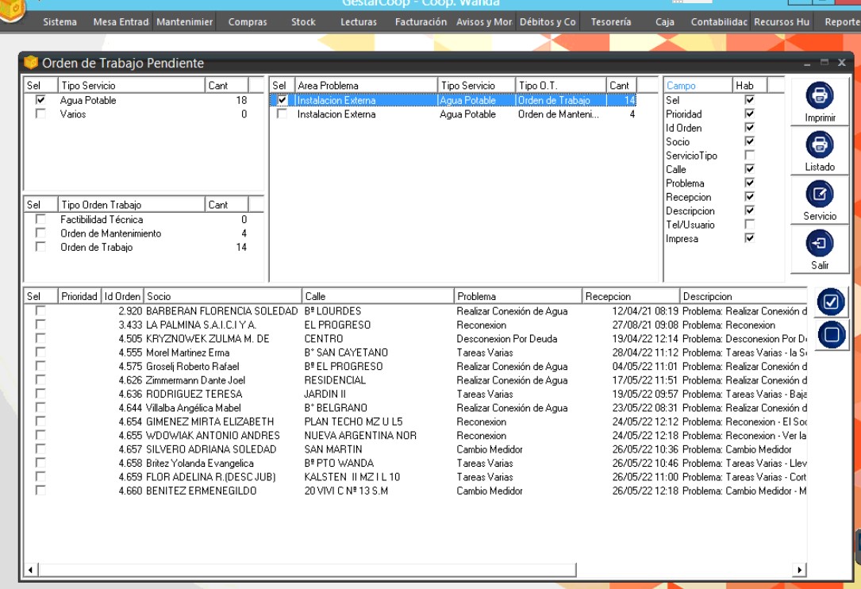Enable the Tel/Usuario field checkbox
The height and width of the screenshot is (589, 861).
pyautogui.click(x=749, y=225)
